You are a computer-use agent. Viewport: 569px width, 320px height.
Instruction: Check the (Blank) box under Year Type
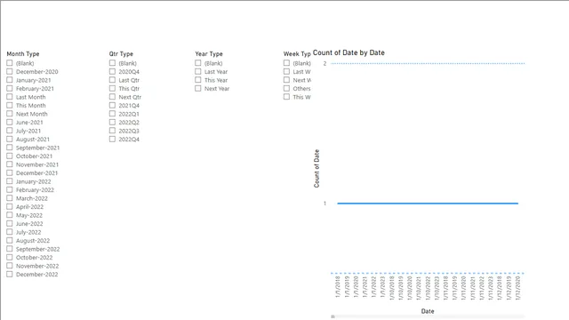coord(197,63)
